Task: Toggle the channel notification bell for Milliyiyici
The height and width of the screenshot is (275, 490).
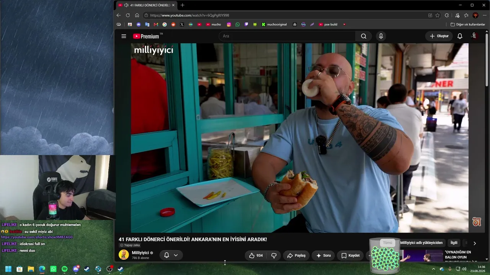Action: [x=167, y=255]
